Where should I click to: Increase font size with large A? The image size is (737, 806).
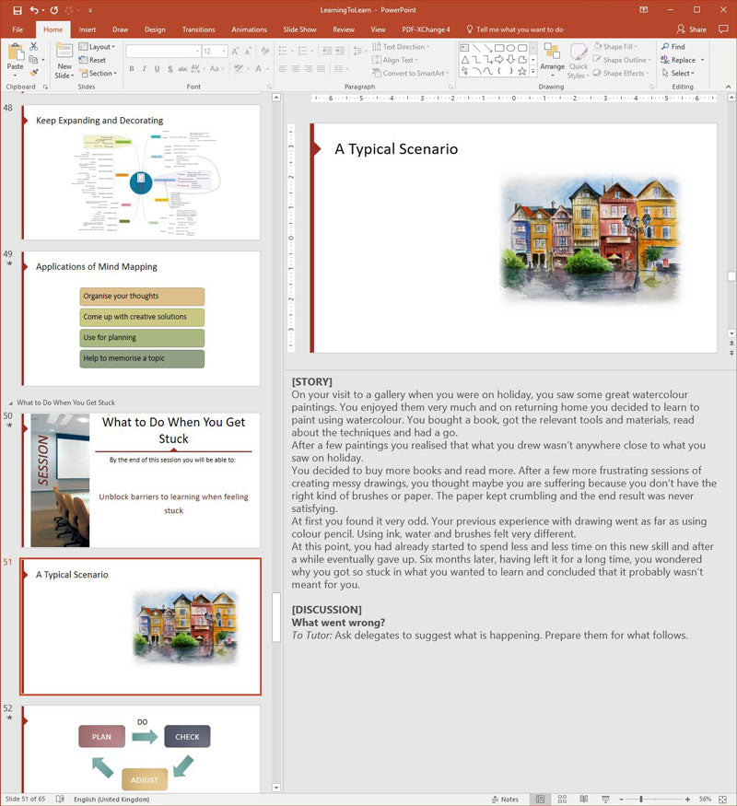pyautogui.click(x=235, y=52)
